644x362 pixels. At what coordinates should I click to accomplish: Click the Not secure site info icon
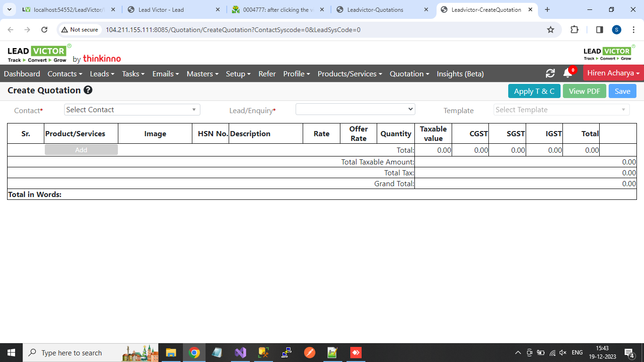[x=80, y=30]
